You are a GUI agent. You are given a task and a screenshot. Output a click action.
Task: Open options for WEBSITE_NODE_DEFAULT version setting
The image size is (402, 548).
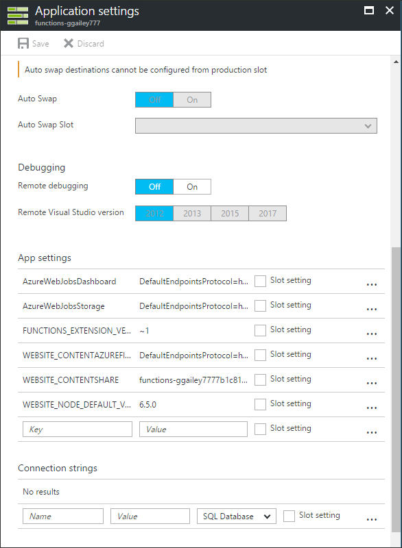point(372,406)
